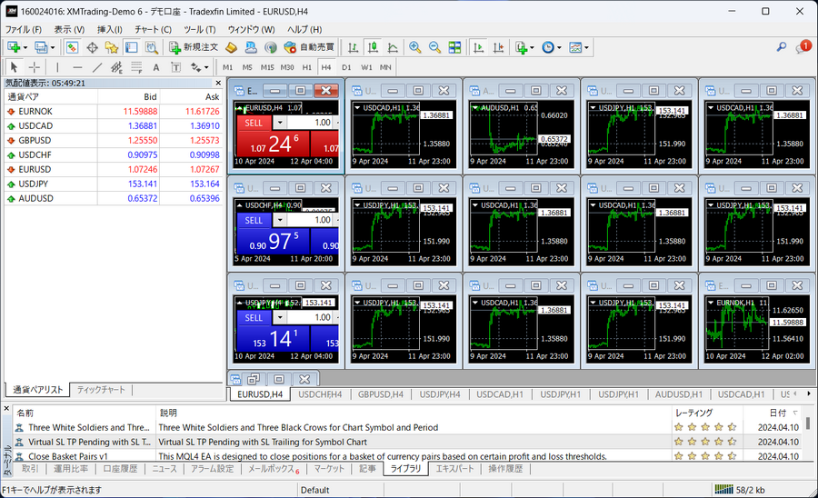Select the Fibonacci retracement tool
818x498 pixels.
pos(136,67)
